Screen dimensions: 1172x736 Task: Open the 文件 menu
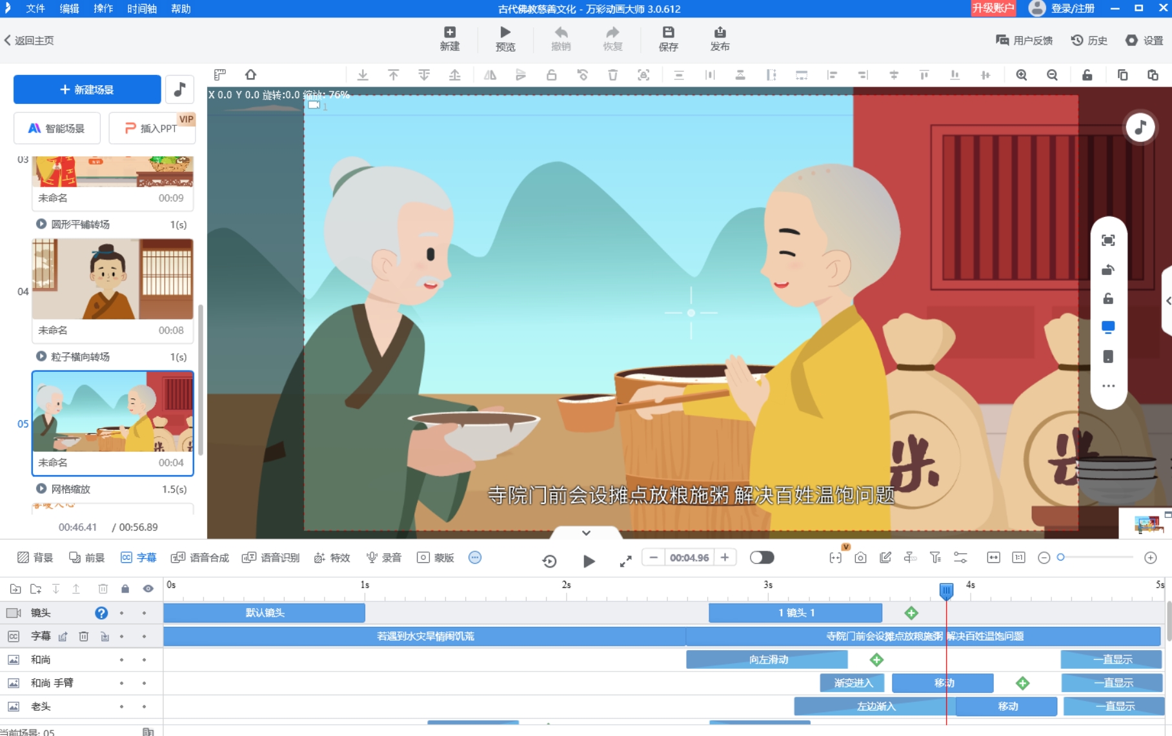[35, 8]
